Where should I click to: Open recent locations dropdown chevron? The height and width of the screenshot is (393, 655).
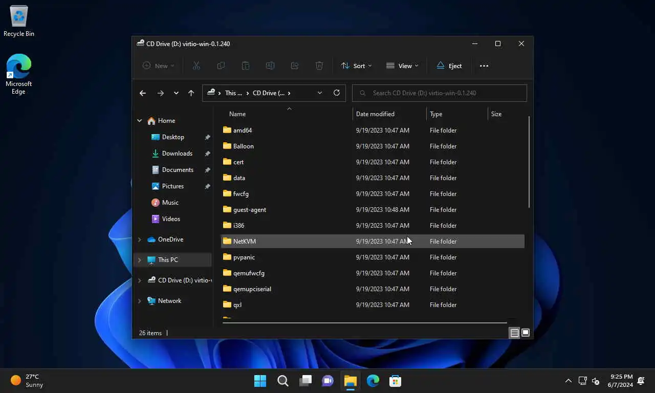[x=176, y=93]
